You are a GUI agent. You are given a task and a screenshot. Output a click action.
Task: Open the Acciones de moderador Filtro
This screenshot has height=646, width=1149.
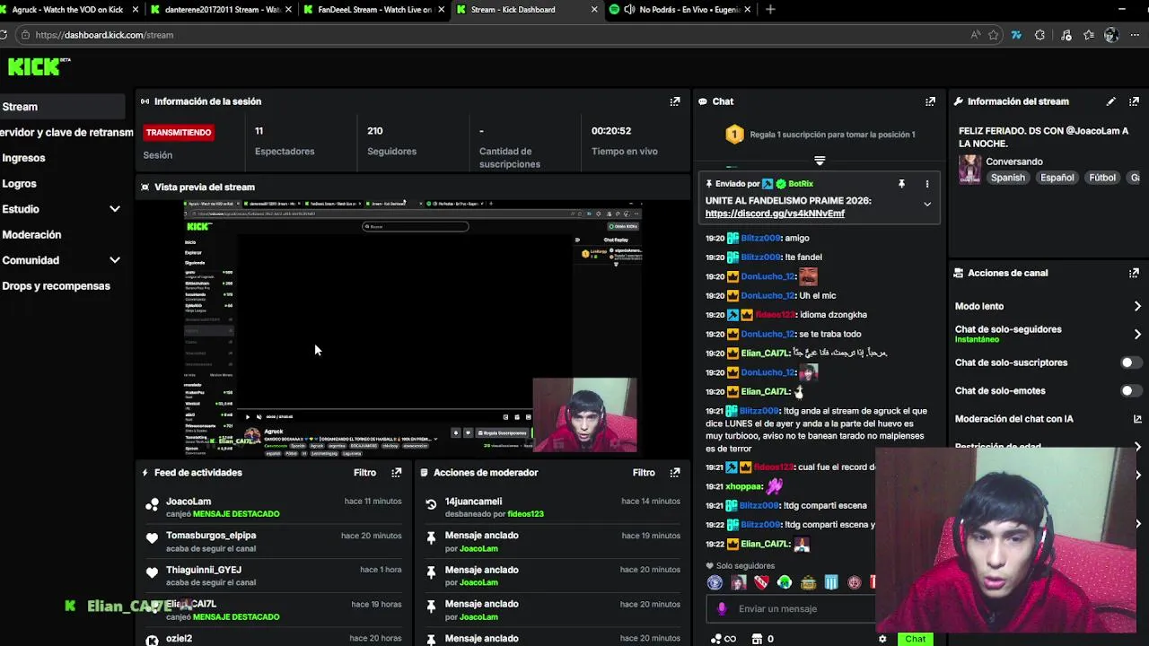click(644, 472)
